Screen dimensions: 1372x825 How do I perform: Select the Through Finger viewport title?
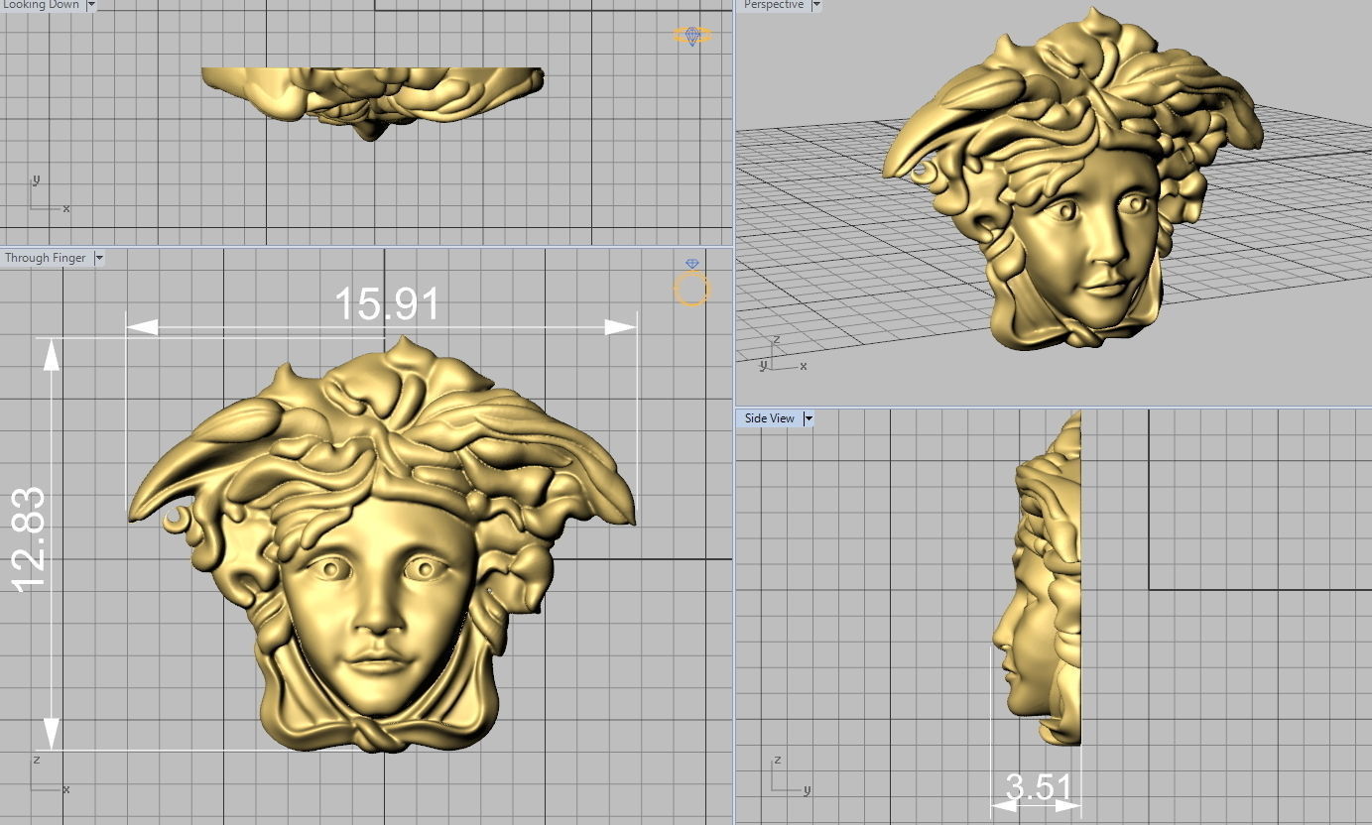tap(46, 258)
